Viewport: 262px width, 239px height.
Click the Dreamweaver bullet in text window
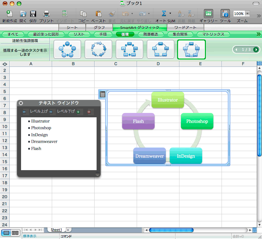pos(44,142)
